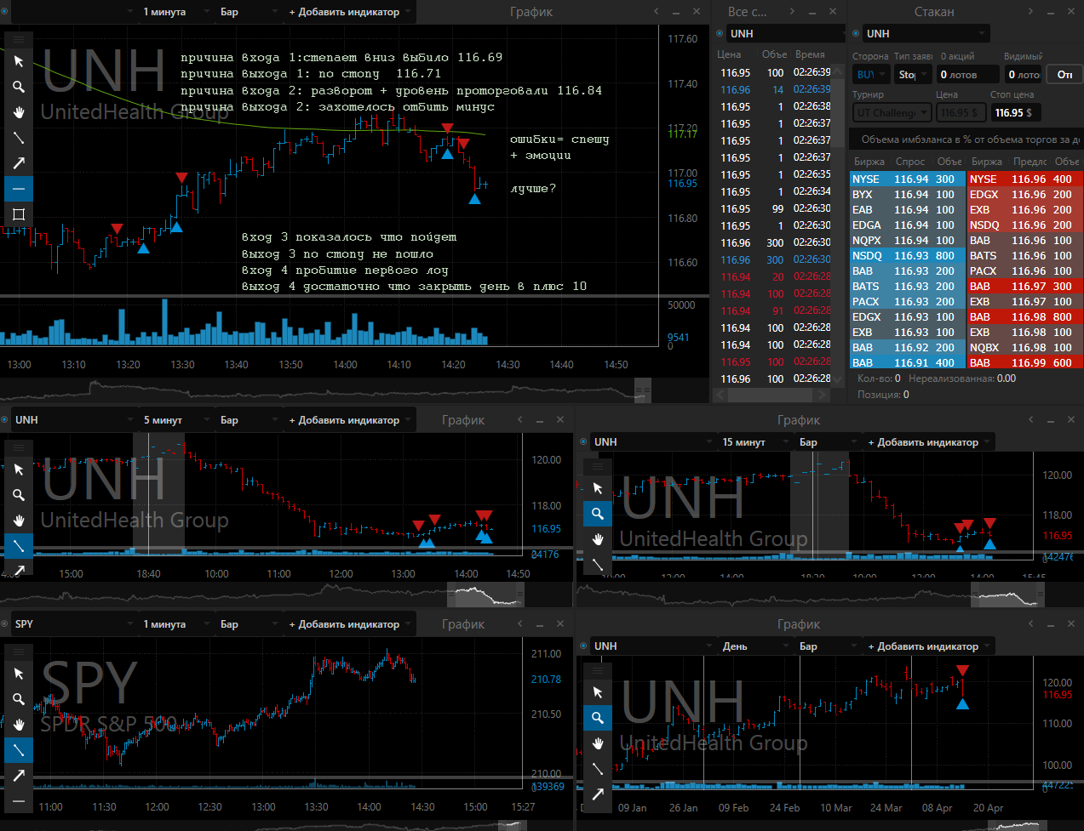Viewport: 1084px width, 831px height.
Task: Expand the 15 минут timeframe dropdown
Action: coord(754,442)
